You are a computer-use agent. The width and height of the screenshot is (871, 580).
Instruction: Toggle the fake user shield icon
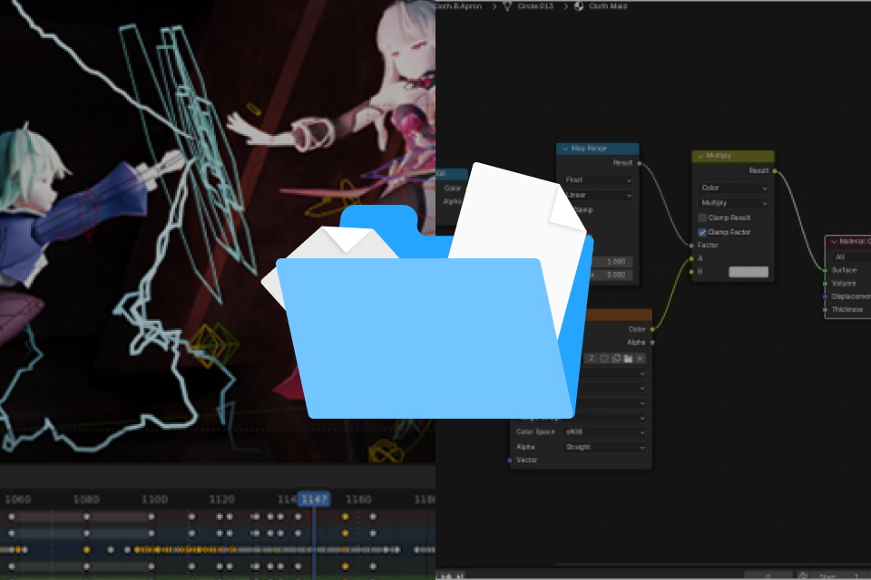(604, 359)
